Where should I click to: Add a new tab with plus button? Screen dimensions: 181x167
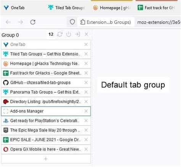click(46, 159)
